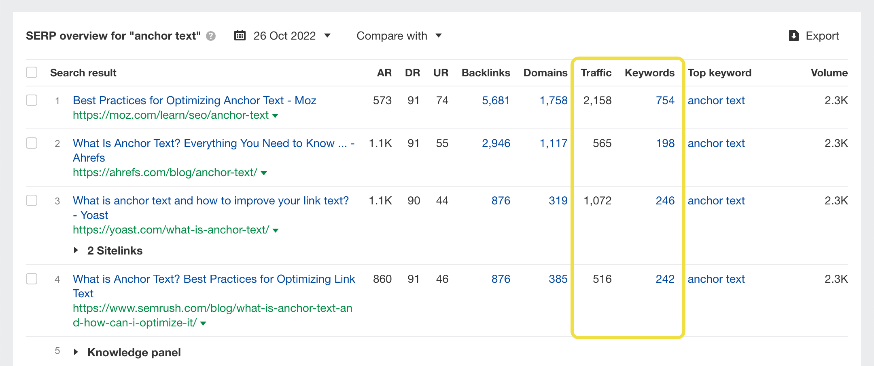Viewport: 874px width, 366px height.
Task: Open the Moz anchor text result title
Action: [x=194, y=100]
